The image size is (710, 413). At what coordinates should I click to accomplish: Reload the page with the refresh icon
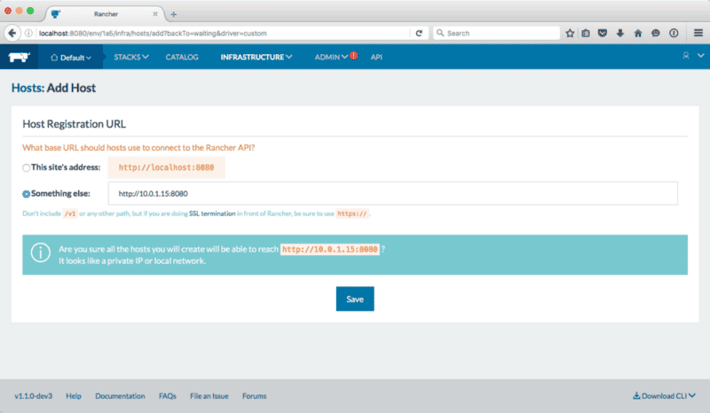(418, 33)
